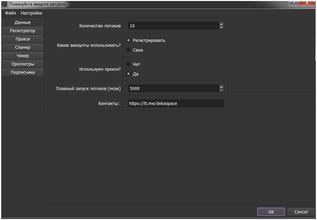This screenshot has height=220, width=317.
Task: Click the application icon in title bar
Action: click(5, 4)
